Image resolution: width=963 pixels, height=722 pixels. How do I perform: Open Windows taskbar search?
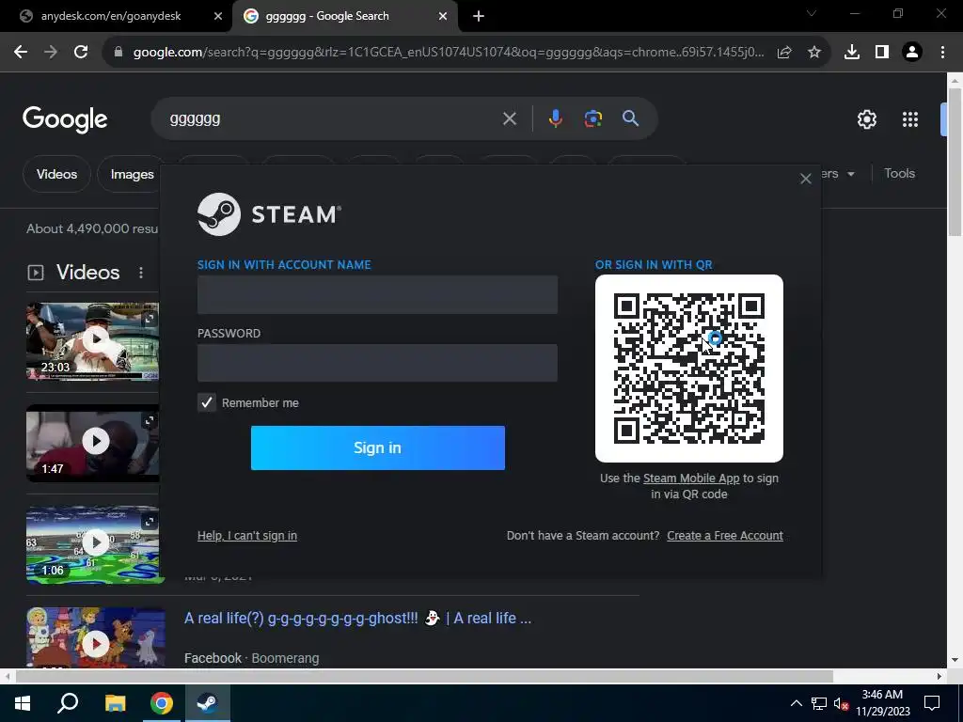[68, 703]
